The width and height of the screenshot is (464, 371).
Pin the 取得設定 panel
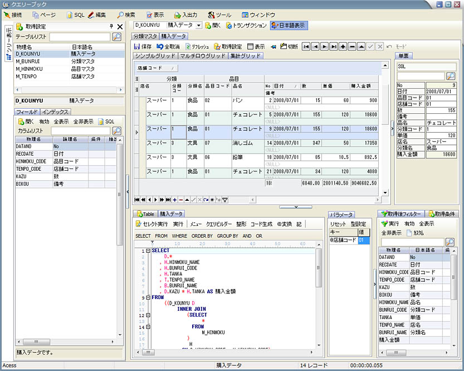[x=111, y=26]
